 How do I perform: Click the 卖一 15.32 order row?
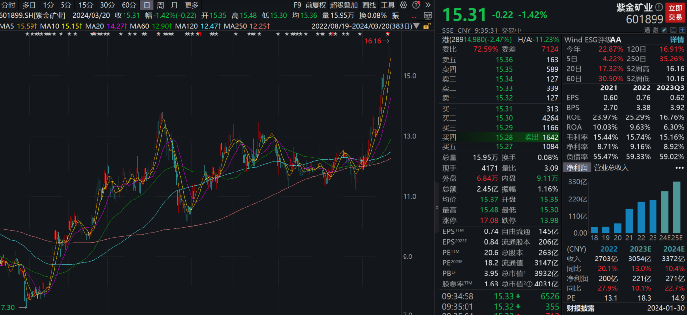click(x=500, y=98)
